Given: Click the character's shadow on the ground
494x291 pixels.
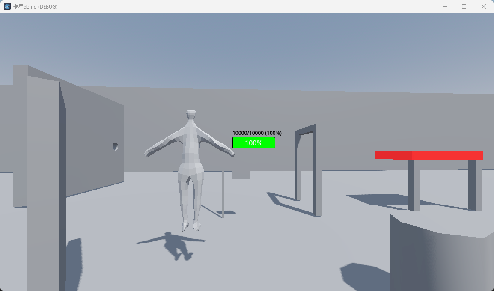Looking at the screenshot, I should click(176, 244).
